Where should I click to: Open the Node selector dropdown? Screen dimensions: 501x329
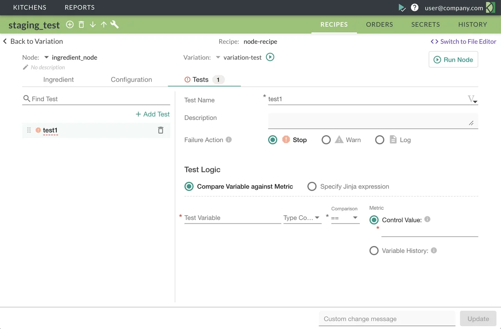click(x=47, y=58)
